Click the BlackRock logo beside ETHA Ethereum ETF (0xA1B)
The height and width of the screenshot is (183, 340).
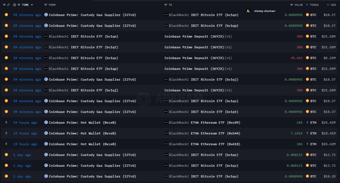point(166,144)
